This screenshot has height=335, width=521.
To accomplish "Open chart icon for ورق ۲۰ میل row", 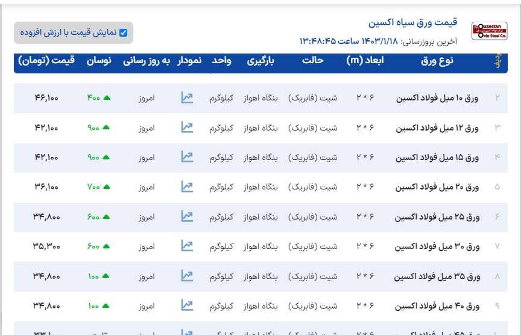I will click(x=187, y=186).
